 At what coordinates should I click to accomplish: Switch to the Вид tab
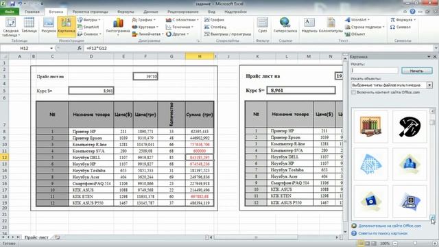click(x=212, y=12)
